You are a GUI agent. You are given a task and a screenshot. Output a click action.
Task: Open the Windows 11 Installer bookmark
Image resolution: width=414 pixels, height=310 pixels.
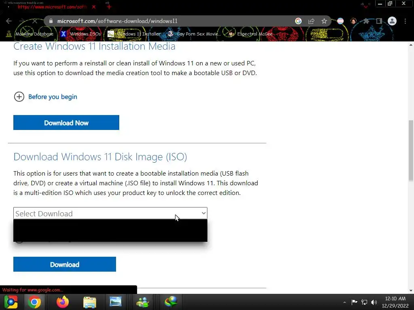pyautogui.click(x=134, y=34)
